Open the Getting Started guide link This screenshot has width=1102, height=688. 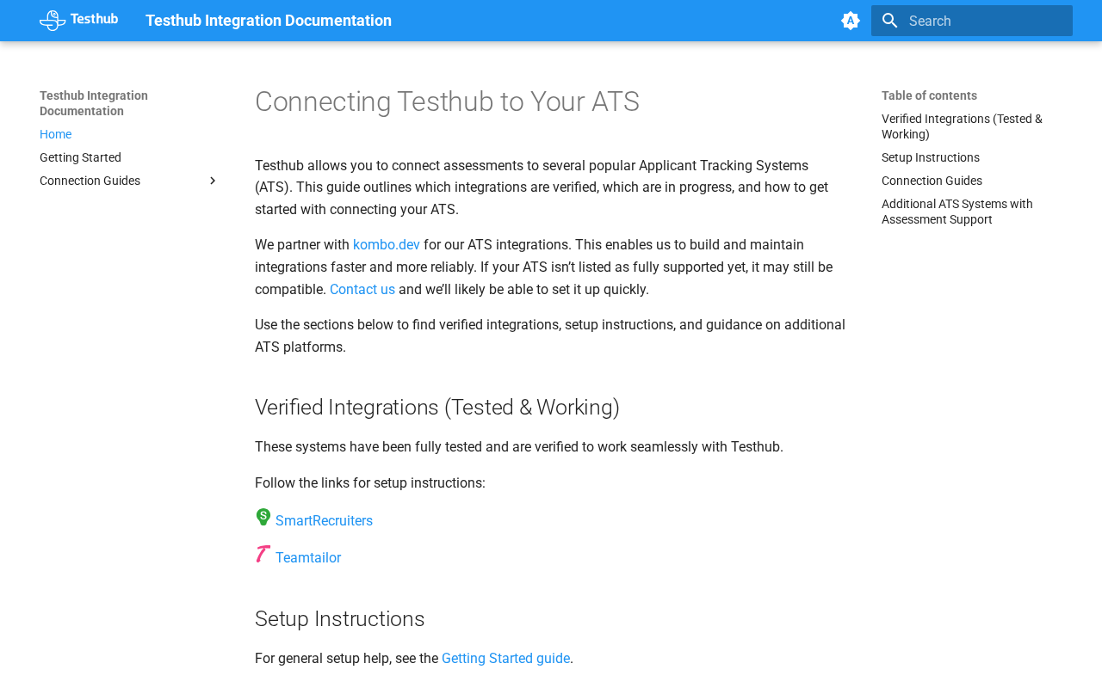coord(505,659)
